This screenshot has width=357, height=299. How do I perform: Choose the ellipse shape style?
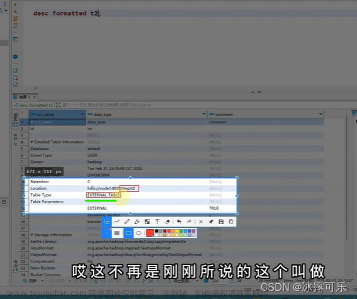[x=139, y=233]
